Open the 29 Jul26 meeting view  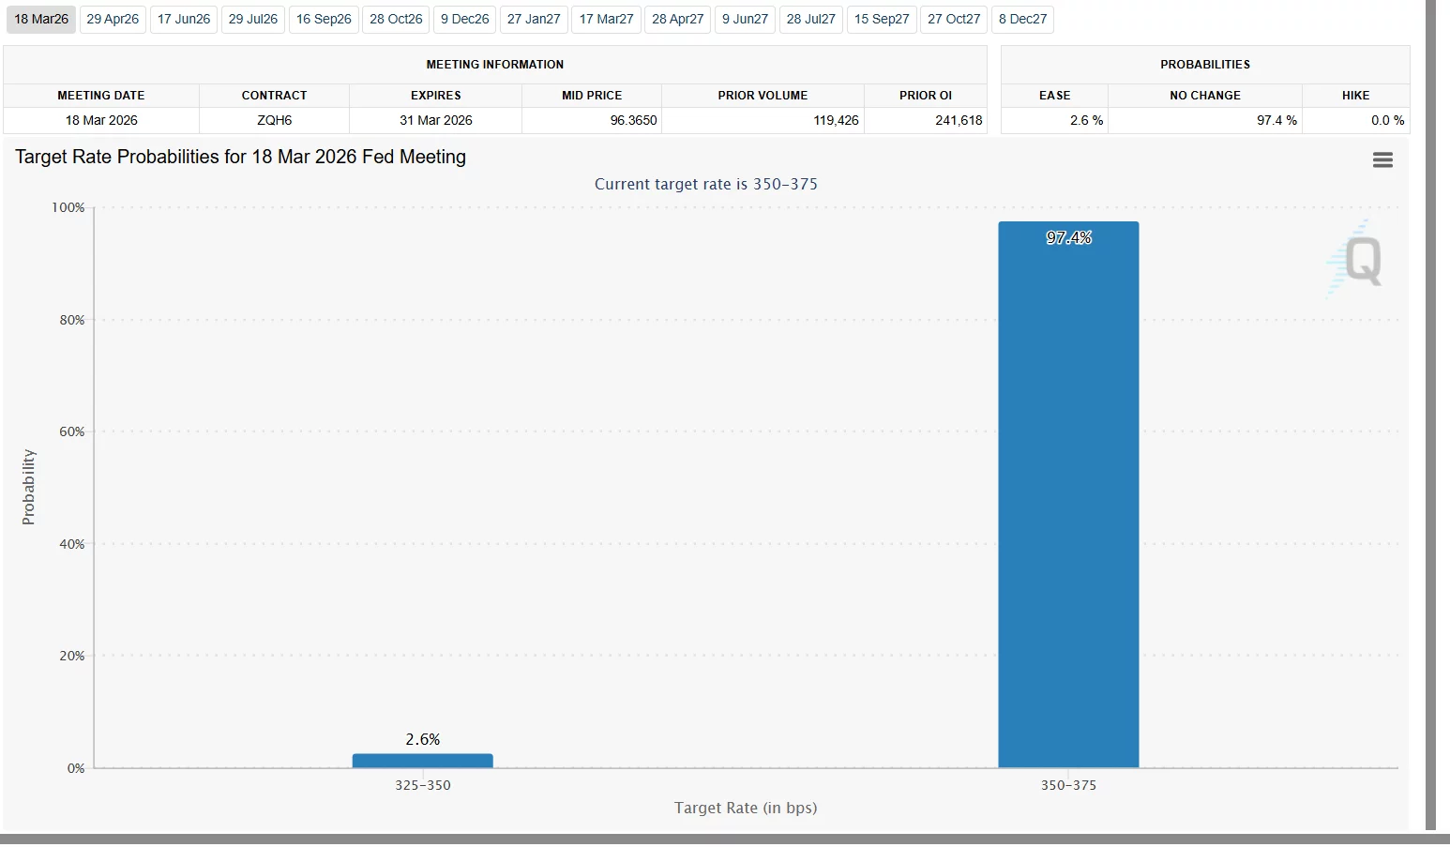(252, 19)
